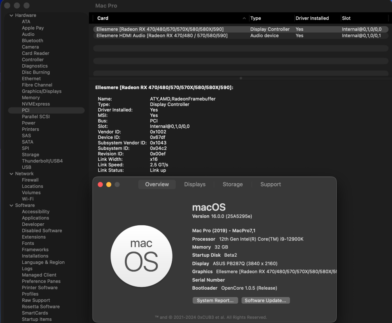Select Ethernet in the sidebar
The height and width of the screenshot is (323, 392).
tap(31, 78)
